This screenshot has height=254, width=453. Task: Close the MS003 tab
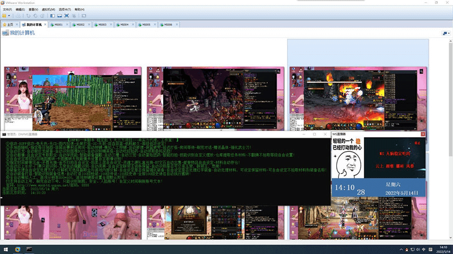tap(111, 25)
